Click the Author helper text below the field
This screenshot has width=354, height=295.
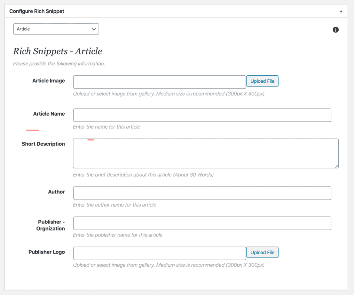point(114,205)
